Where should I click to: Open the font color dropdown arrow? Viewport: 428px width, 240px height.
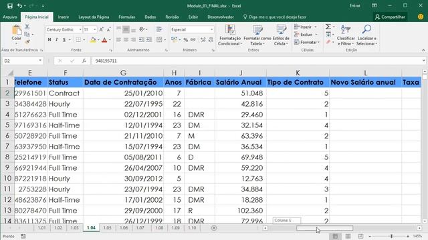pos(110,40)
